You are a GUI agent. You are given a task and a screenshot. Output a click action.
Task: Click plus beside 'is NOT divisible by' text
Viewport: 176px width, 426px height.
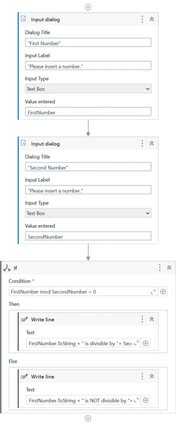pyautogui.click(x=145, y=400)
